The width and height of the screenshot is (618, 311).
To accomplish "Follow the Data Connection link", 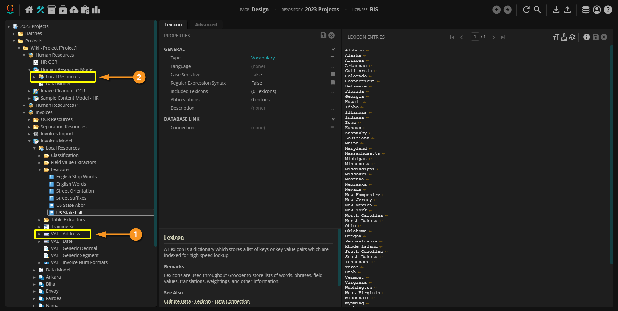I will click(x=232, y=301).
